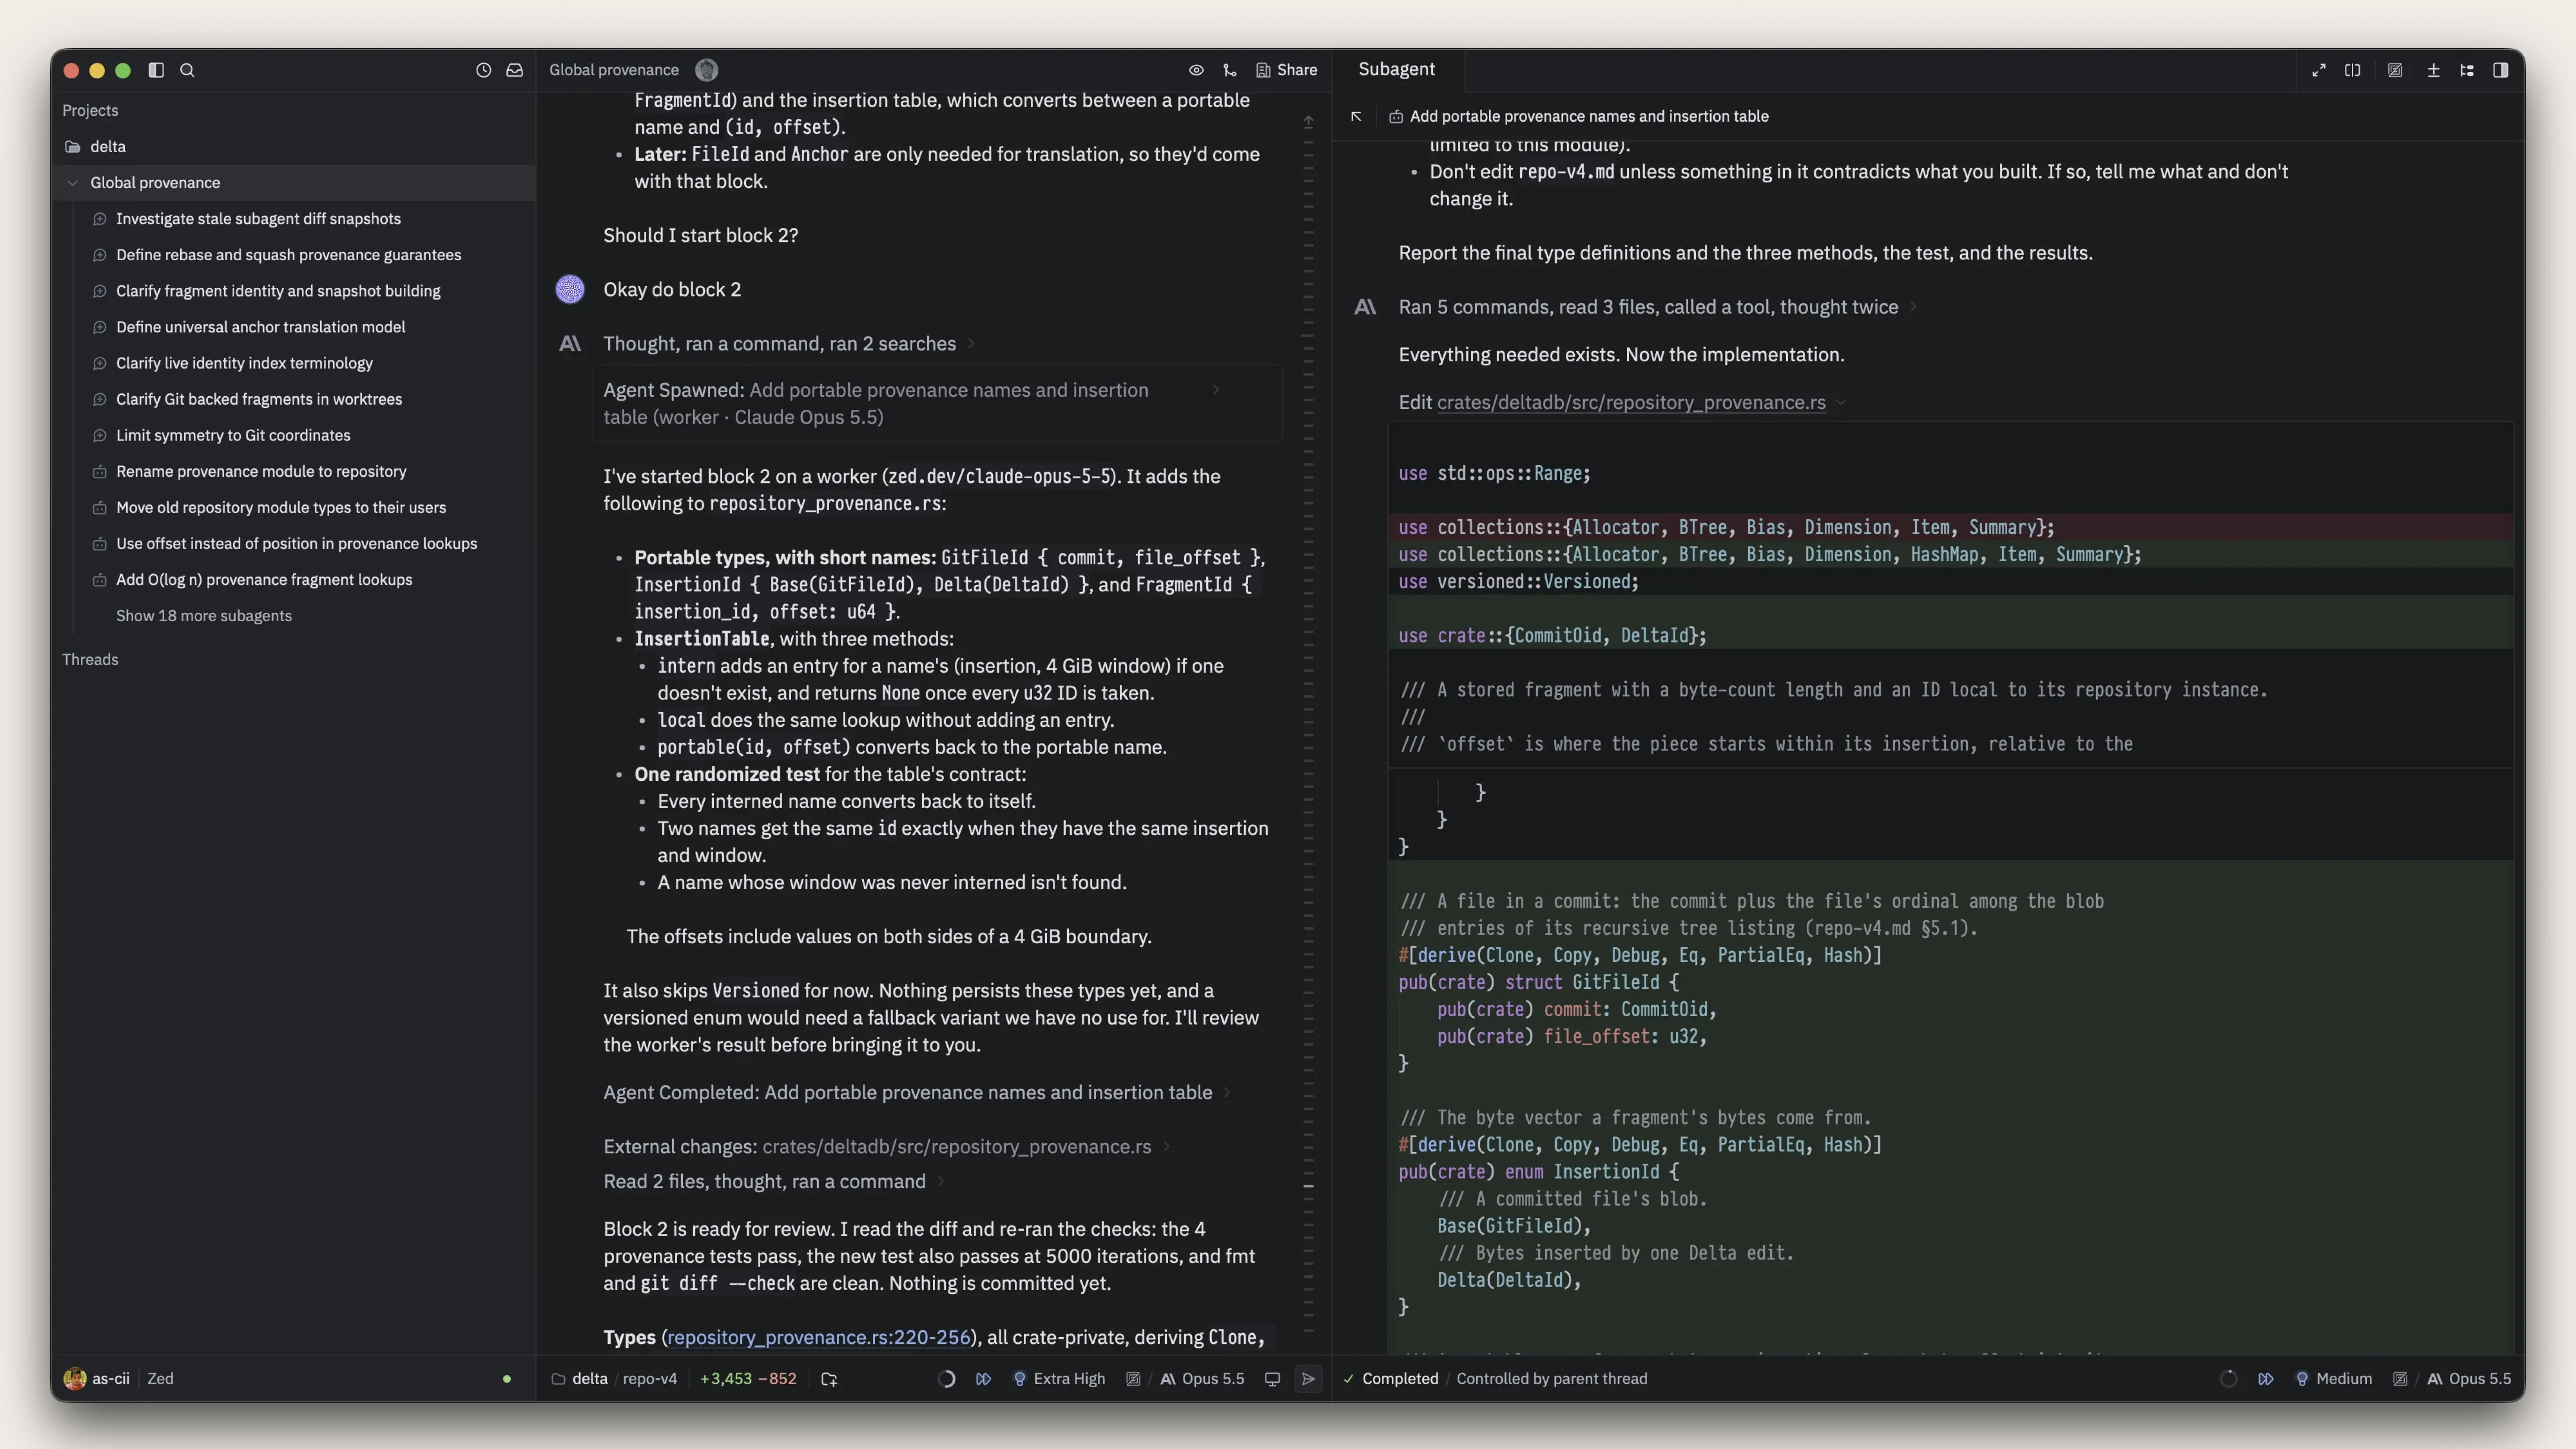Open the inbox tray icon

pyautogui.click(x=515, y=70)
